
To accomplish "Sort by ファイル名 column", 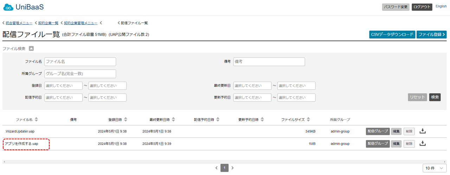I will click(36, 120).
